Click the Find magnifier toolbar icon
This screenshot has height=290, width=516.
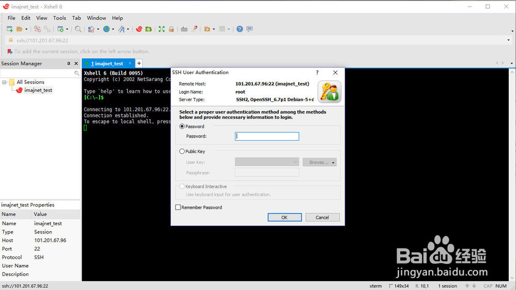pos(78,29)
